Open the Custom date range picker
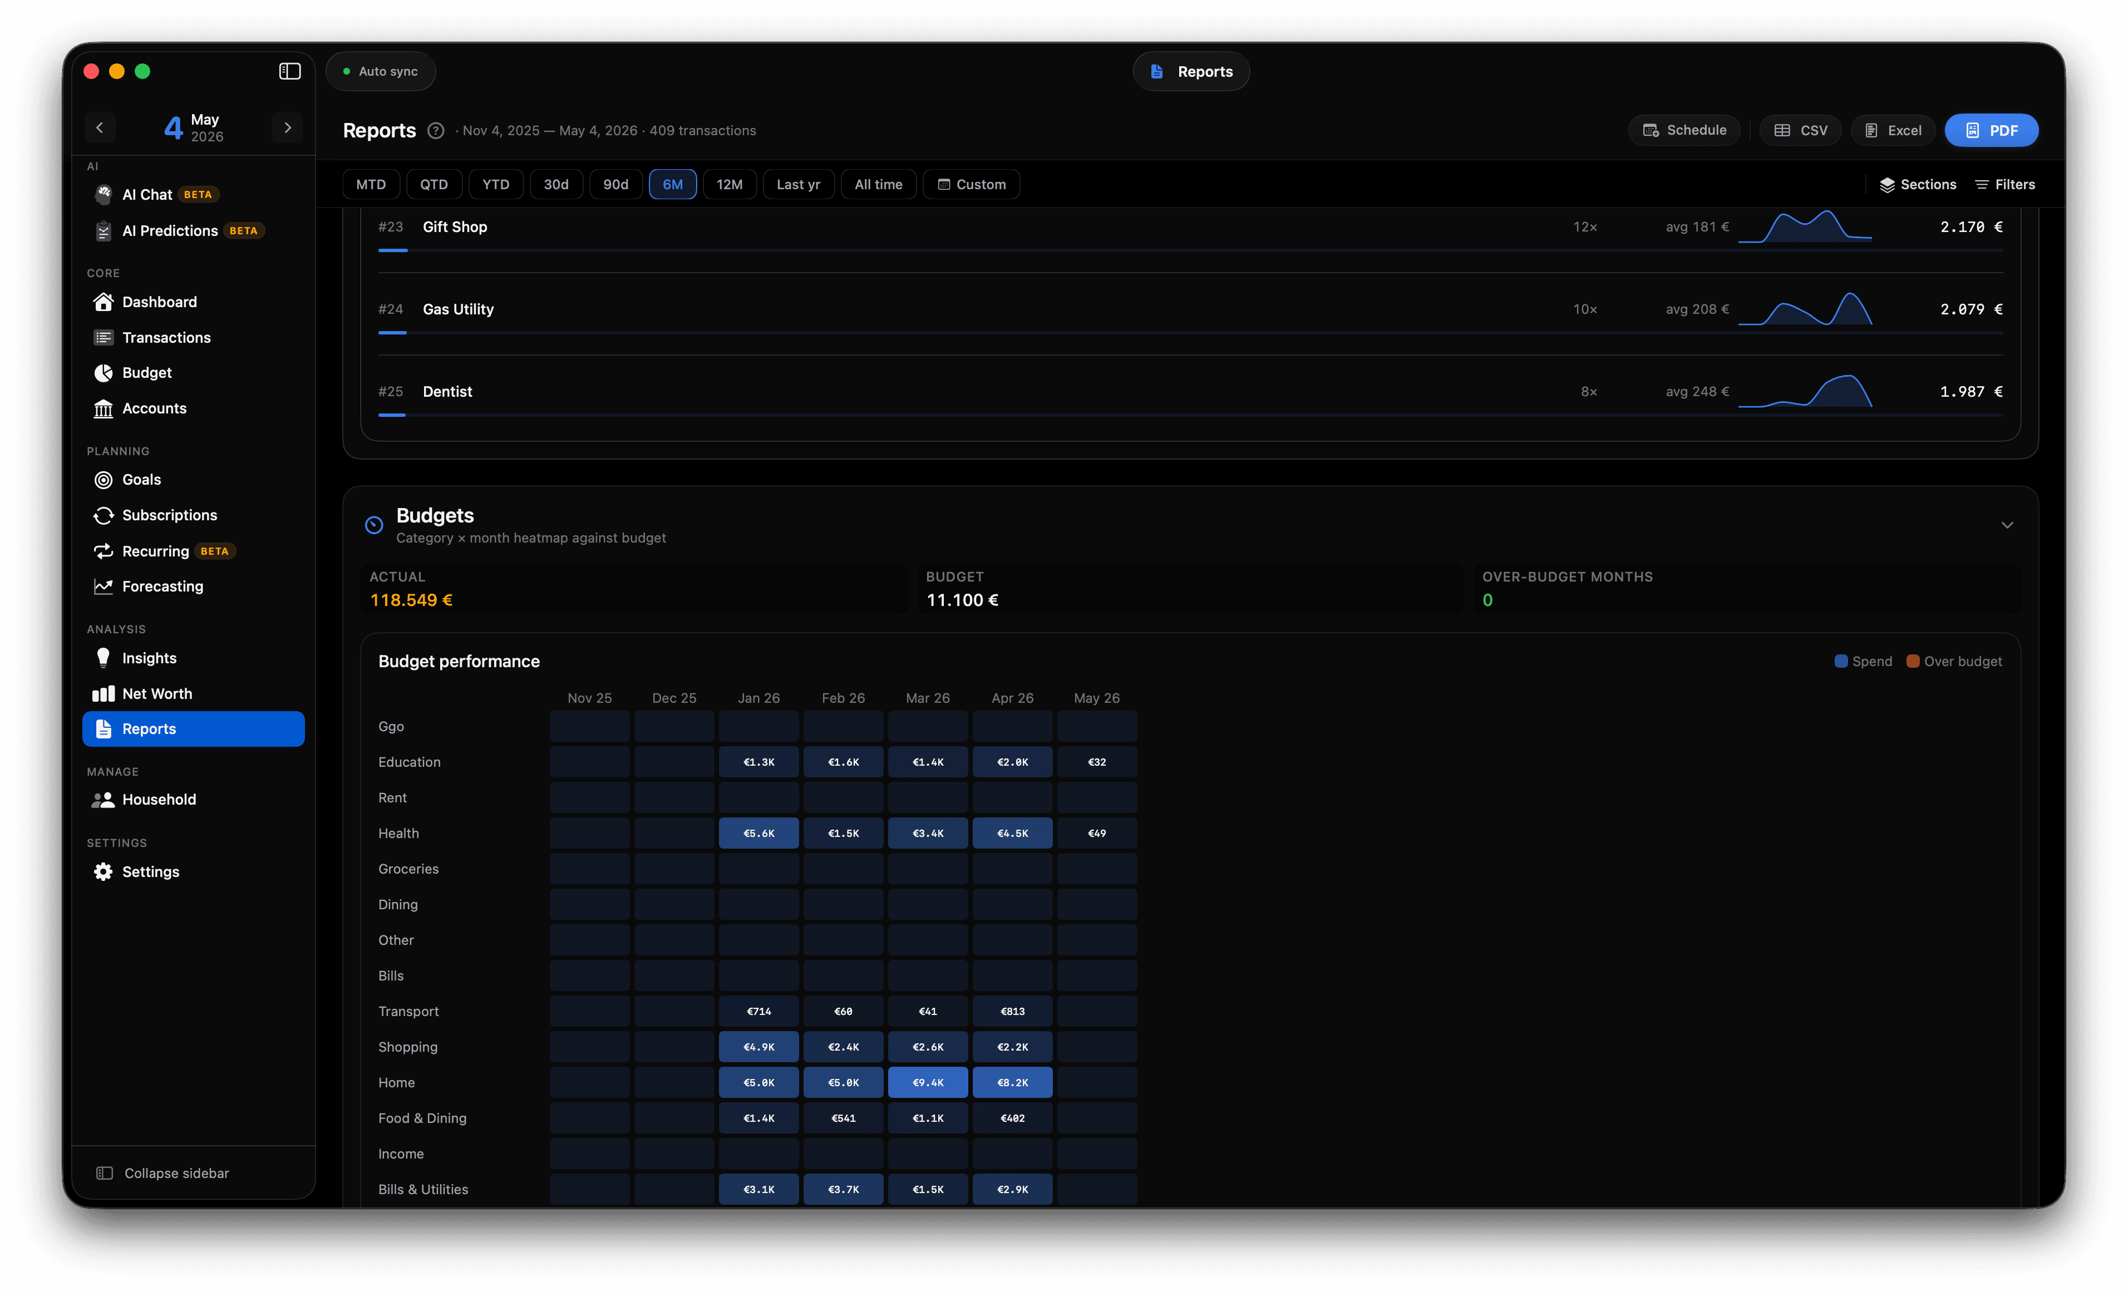The image size is (2128, 1291). [972, 185]
